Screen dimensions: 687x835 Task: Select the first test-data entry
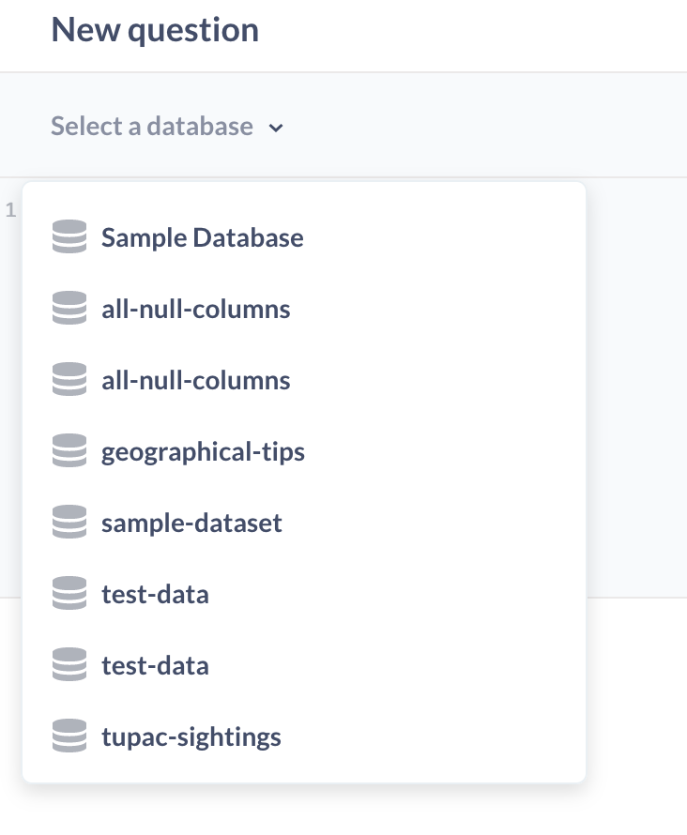[155, 594]
